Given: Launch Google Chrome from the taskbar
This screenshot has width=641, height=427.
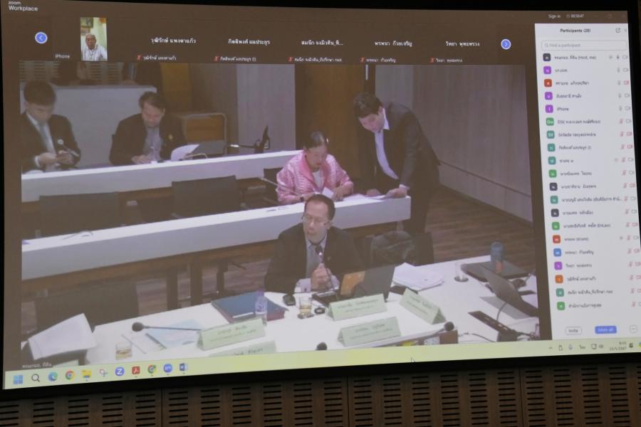Looking at the screenshot, I should pos(70,375).
